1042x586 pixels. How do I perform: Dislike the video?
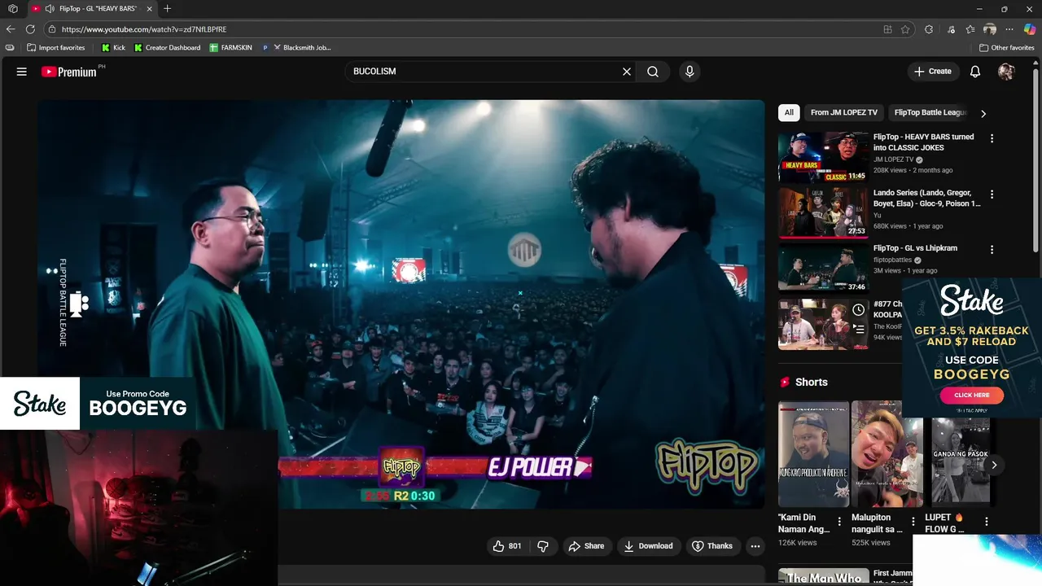click(543, 546)
